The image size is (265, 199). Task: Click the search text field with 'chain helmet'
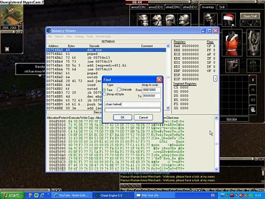click(x=132, y=104)
